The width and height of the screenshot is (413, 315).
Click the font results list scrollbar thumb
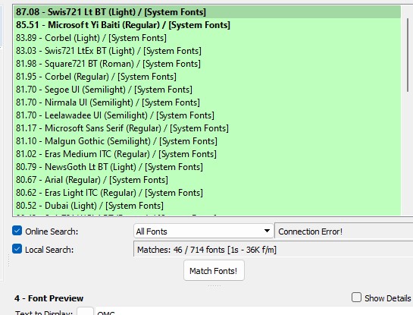(x=408, y=55)
